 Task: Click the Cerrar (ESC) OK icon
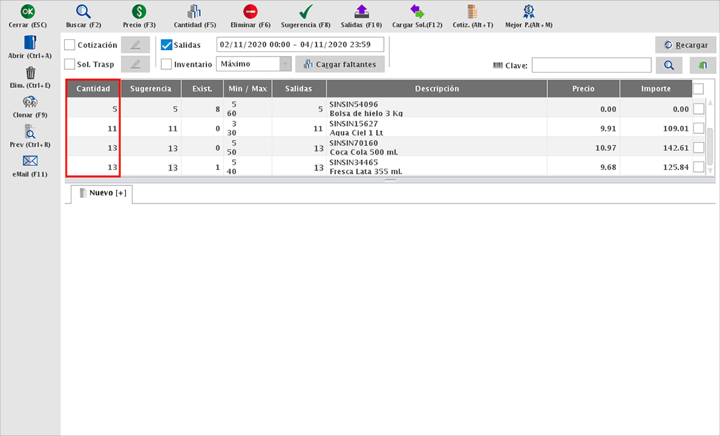pos(28,12)
